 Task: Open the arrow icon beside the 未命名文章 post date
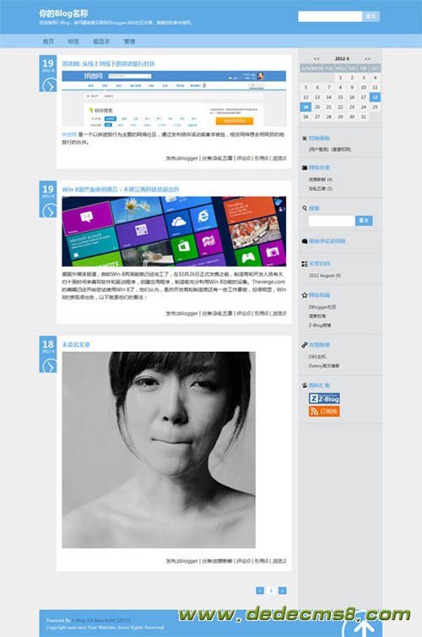49,366
